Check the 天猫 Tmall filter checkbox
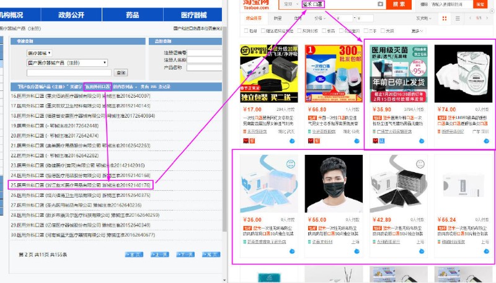 tap(384, 30)
